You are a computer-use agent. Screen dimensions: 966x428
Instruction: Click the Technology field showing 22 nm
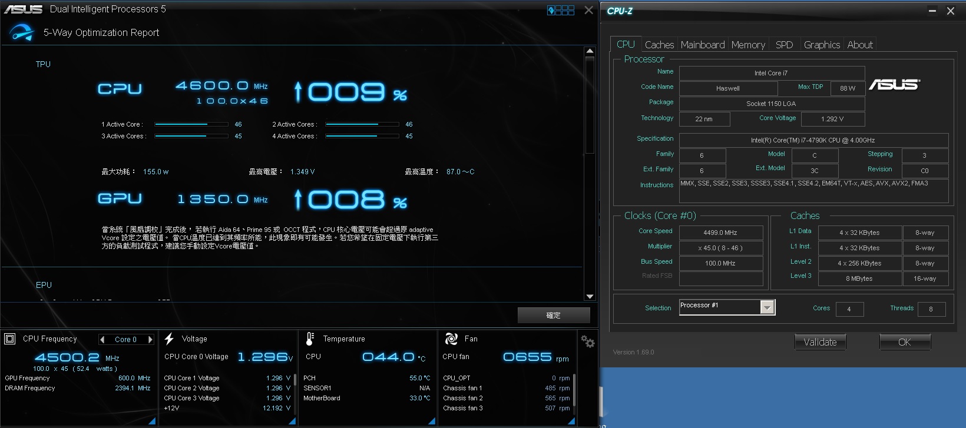704,119
